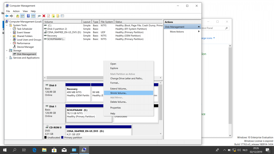The image size is (274, 154).
Task: Click the Properties checkmark page icon
Action: [x=48, y=16]
